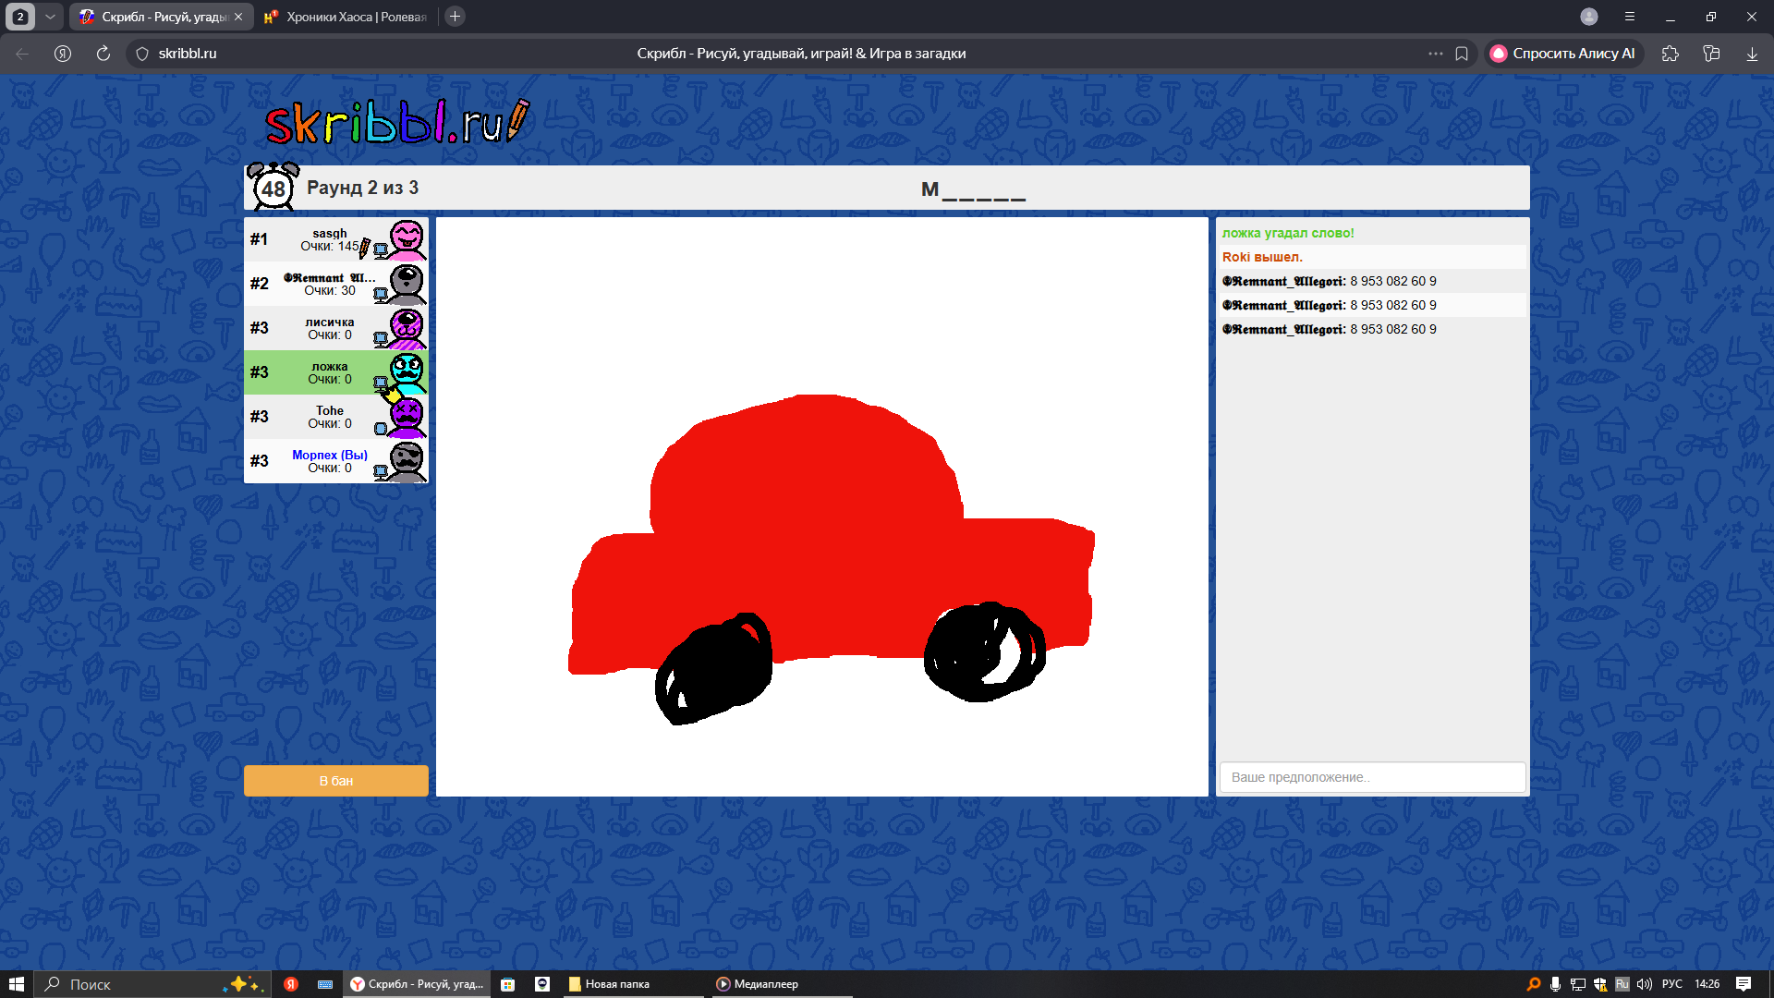Click the browser profile avatar icon

[x=1589, y=17]
